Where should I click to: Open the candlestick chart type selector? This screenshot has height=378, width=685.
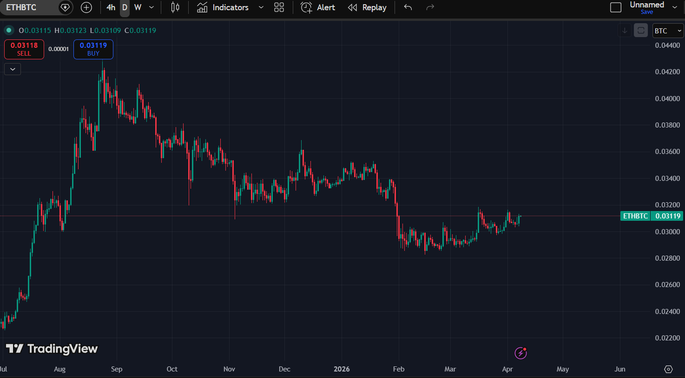click(175, 7)
